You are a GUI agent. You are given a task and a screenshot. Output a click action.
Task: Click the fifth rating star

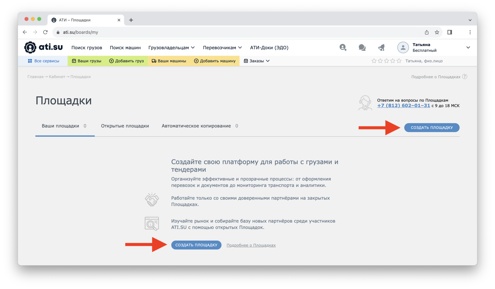pos(399,61)
